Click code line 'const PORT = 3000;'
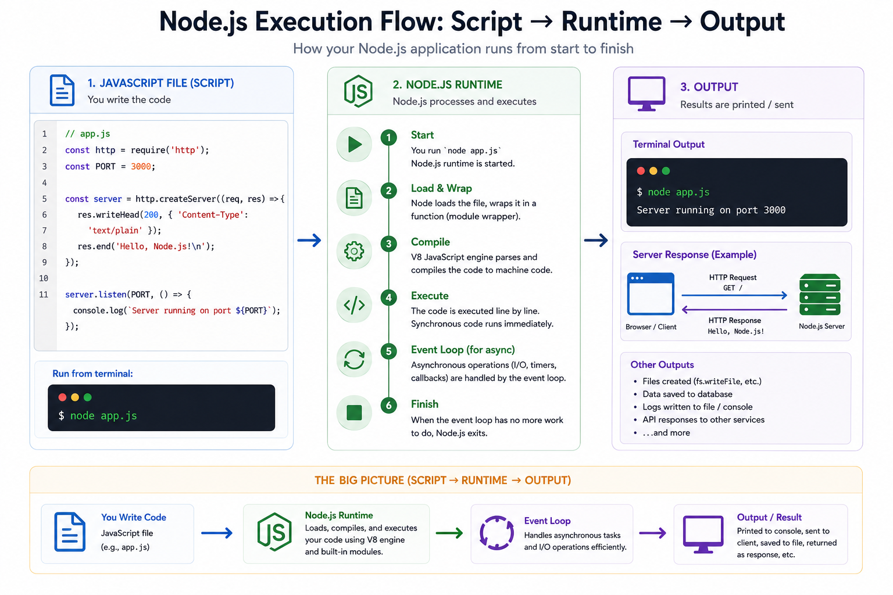This screenshot has width=893, height=595. point(110,166)
